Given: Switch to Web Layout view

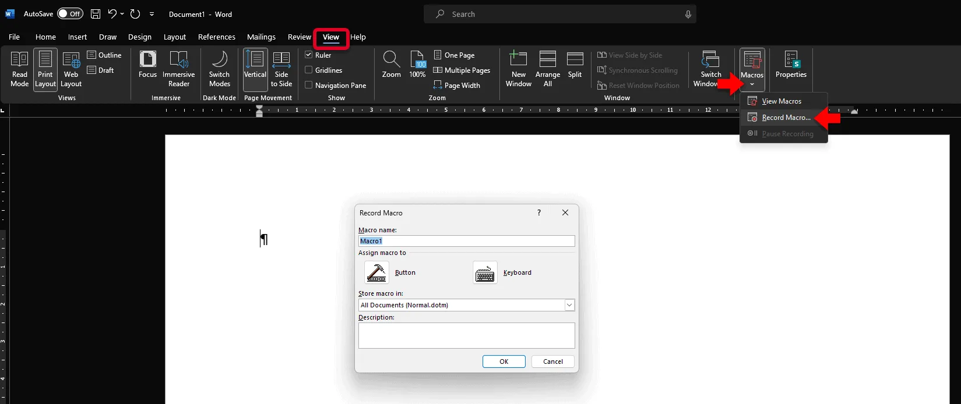Looking at the screenshot, I should (x=71, y=69).
